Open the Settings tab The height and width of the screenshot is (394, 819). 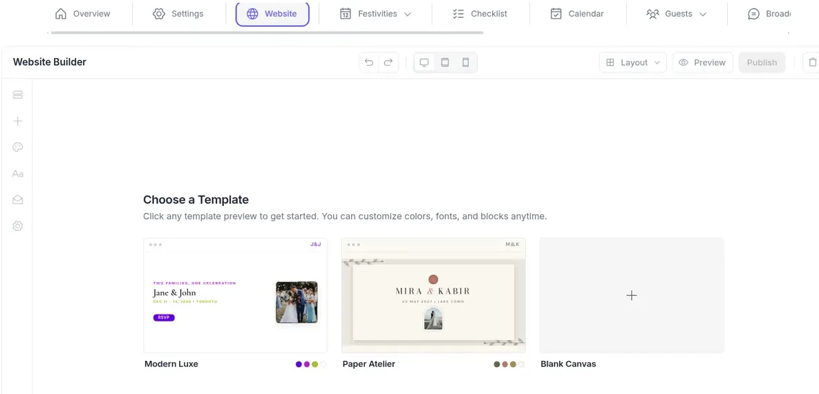coord(178,14)
